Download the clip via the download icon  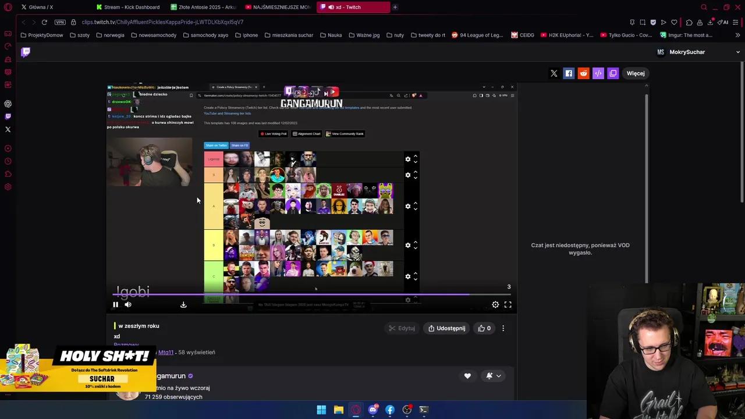click(x=183, y=304)
